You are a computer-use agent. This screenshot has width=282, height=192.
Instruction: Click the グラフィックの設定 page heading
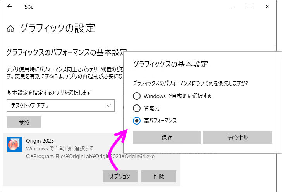click(x=57, y=28)
